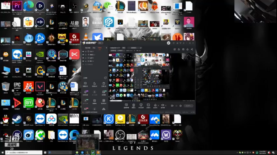Open the share icon in streaming app header
This screenshot has width=277, height=155.
tap(192, 49)
